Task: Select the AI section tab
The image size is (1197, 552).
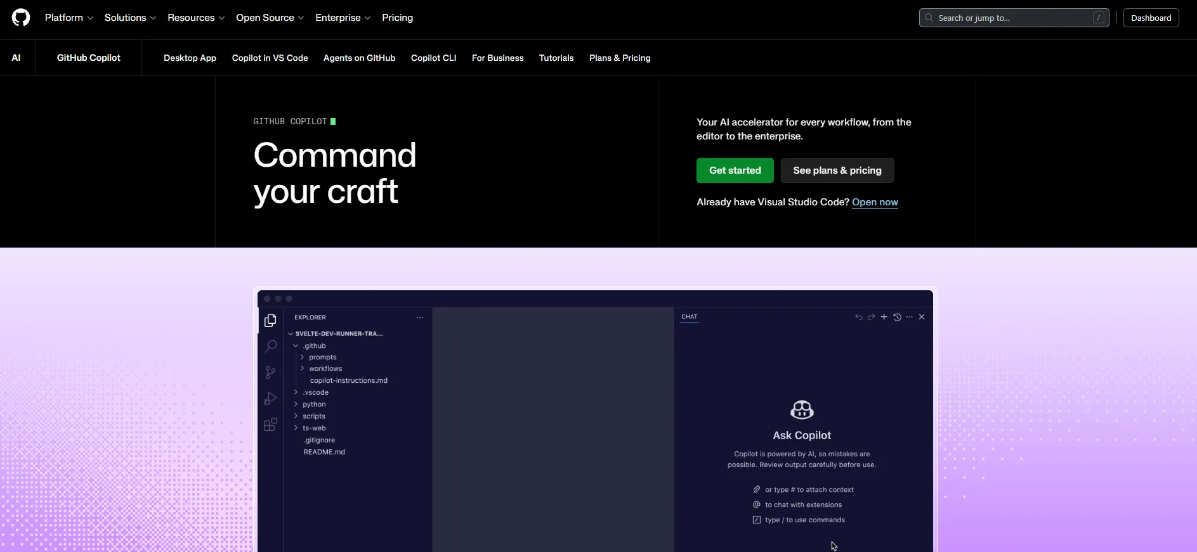Action: tap(16, 58)
